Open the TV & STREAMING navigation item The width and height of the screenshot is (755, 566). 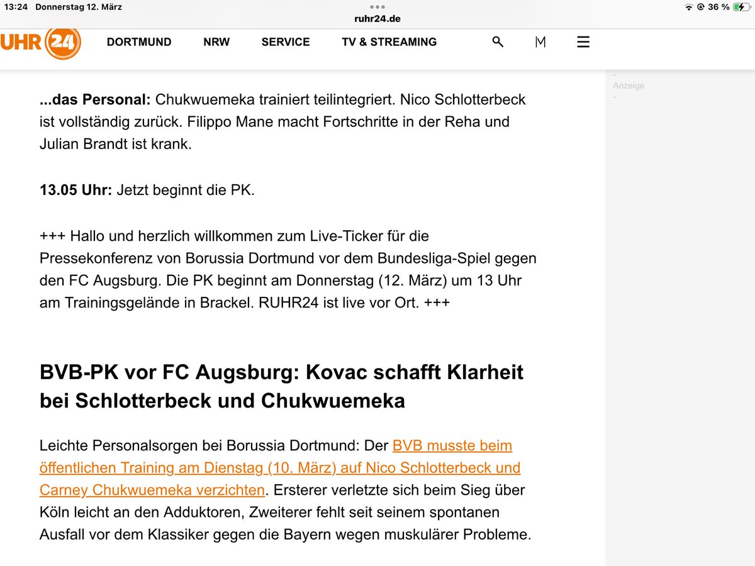click(389, 42)
